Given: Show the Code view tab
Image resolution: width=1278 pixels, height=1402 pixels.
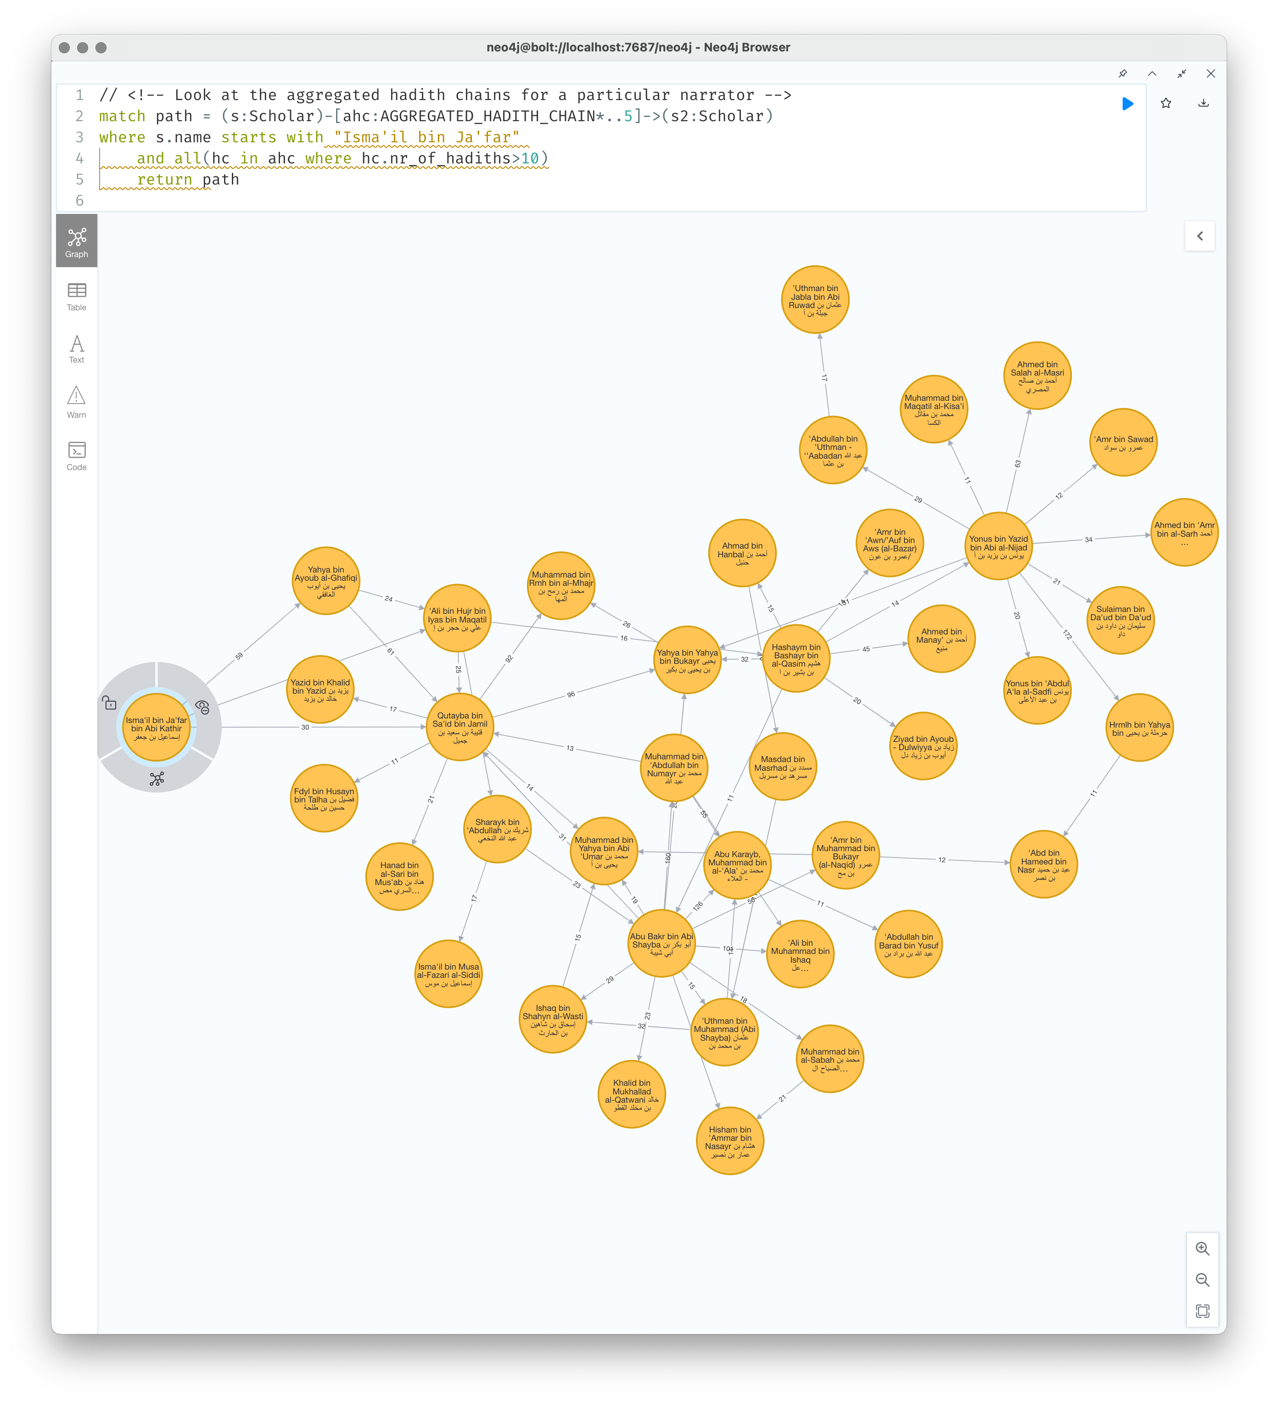Looking at the screenshot, I should [77, 455].
